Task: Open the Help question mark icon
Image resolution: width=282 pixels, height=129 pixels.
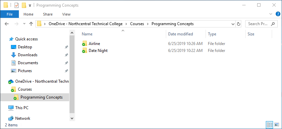Action: pyautogui.click(x=278, y=14)
